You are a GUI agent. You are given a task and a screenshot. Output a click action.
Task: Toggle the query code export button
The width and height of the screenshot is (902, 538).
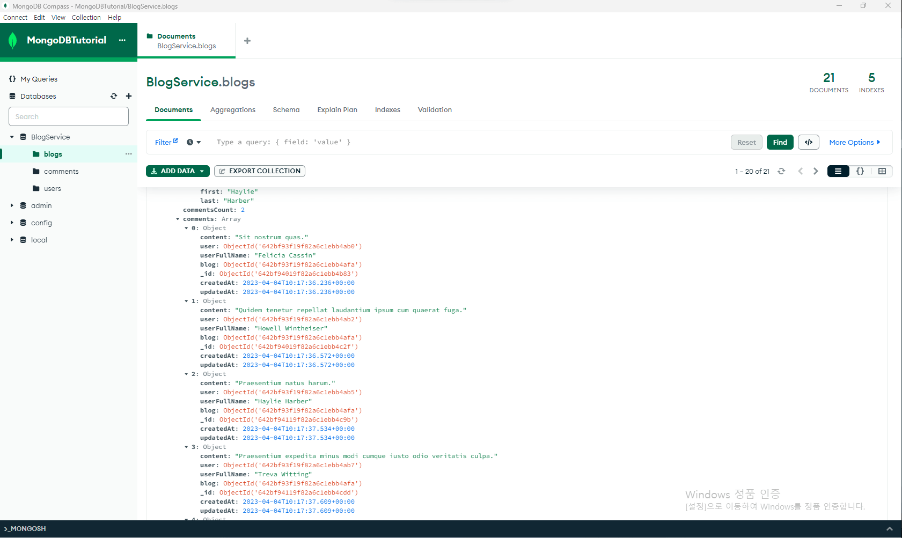click(809, 142)
